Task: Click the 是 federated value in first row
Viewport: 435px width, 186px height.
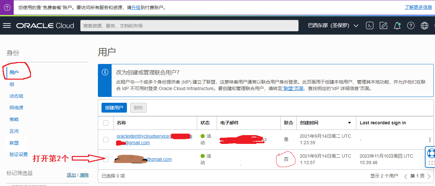Action: point(286,139)
